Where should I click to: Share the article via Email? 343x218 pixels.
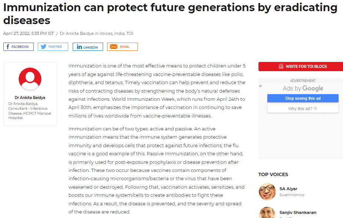122,47
